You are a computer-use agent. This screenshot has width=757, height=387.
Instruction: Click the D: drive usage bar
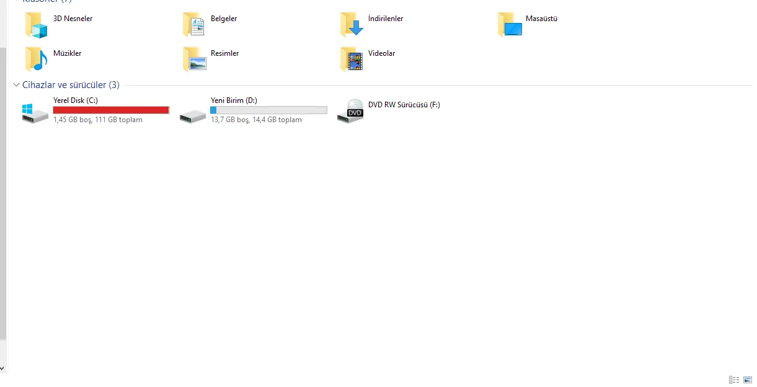268,110
